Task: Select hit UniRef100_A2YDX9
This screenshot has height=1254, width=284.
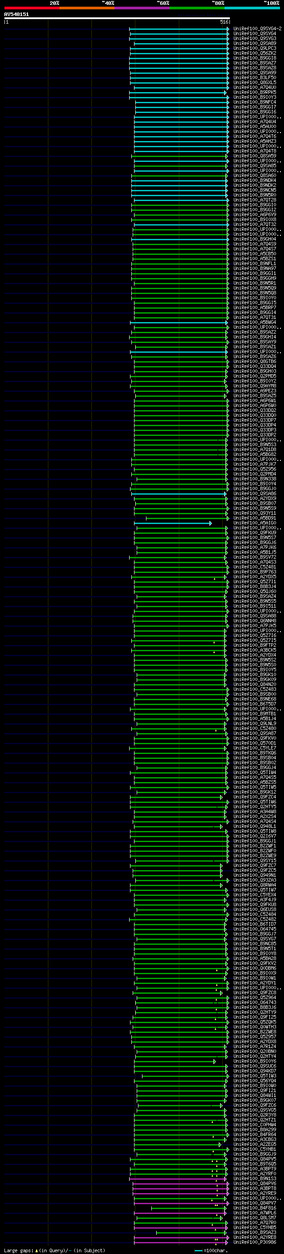Action: (x=255, y=499)
